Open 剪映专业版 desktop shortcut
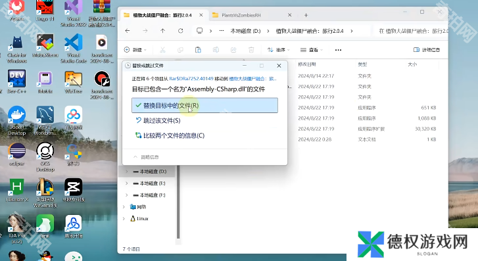This screenshot has height=261, width=478. click(x=74, y=190)
